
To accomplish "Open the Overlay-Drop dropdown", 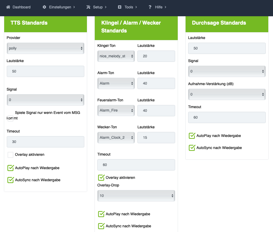I will [136, 196].
